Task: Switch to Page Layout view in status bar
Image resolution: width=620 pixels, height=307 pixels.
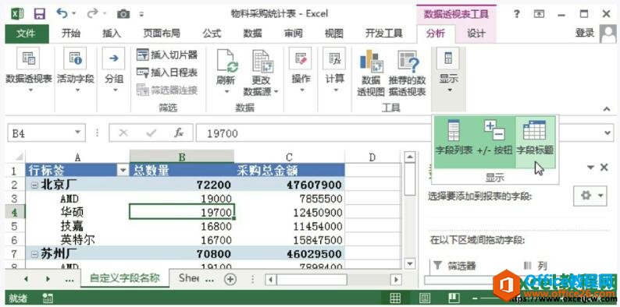Action: [425, 298]
